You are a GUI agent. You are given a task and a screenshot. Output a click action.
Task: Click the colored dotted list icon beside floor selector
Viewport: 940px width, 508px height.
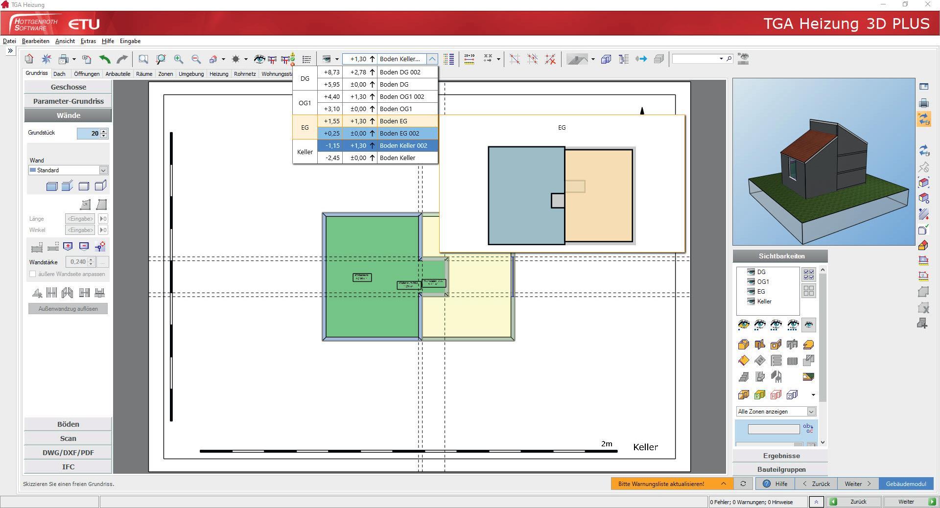tap(448, 59)
